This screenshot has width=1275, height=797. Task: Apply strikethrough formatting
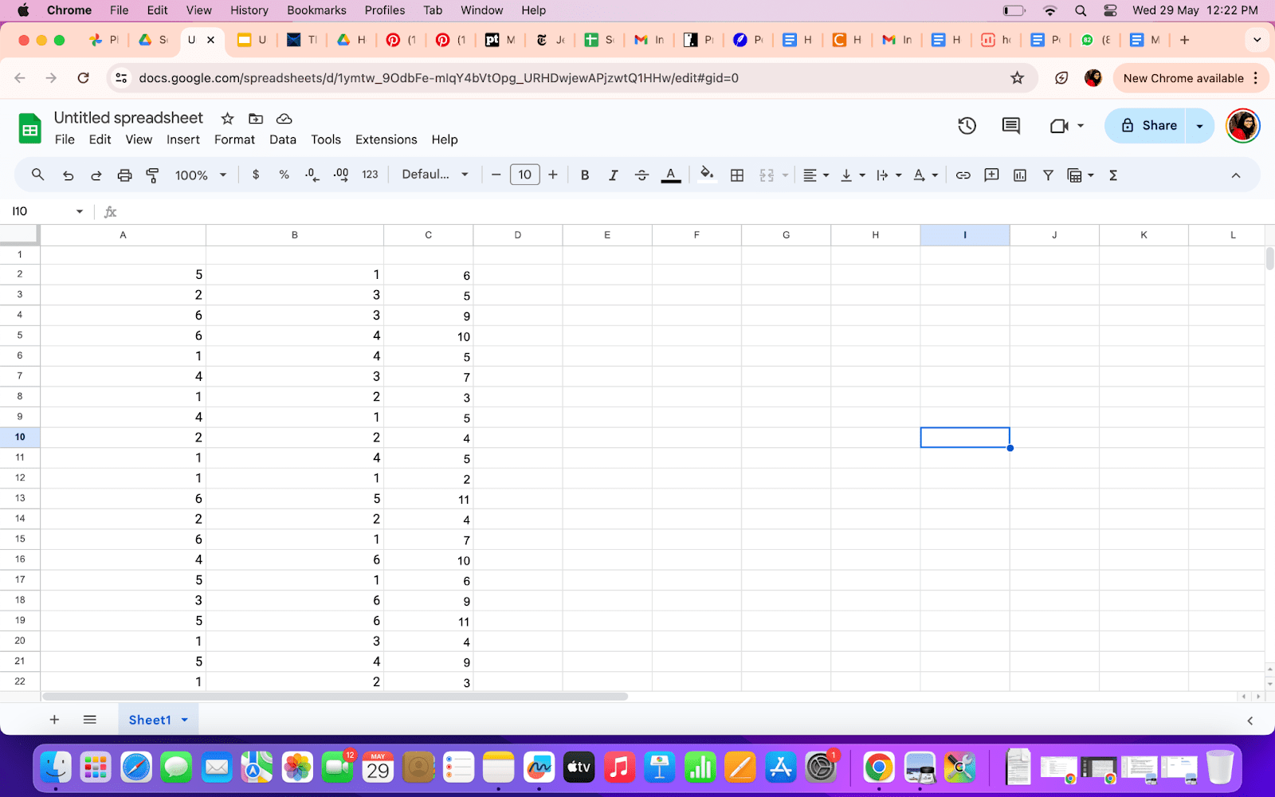[641, 175]
